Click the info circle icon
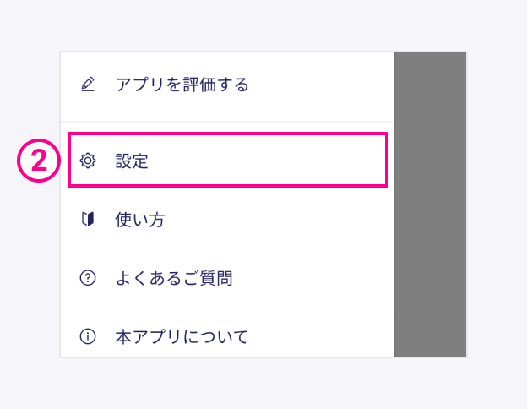Screen dimensions: 527x409 point(88,336)
